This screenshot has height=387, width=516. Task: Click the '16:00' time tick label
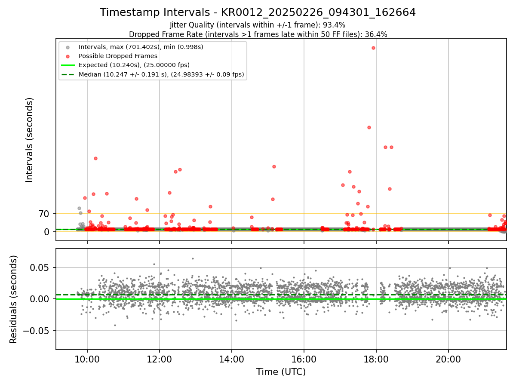pos(304,359)
